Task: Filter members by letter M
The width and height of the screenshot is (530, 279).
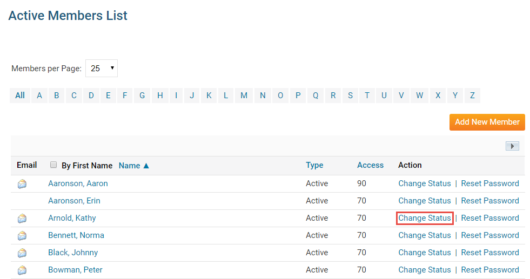Action: 244,96
